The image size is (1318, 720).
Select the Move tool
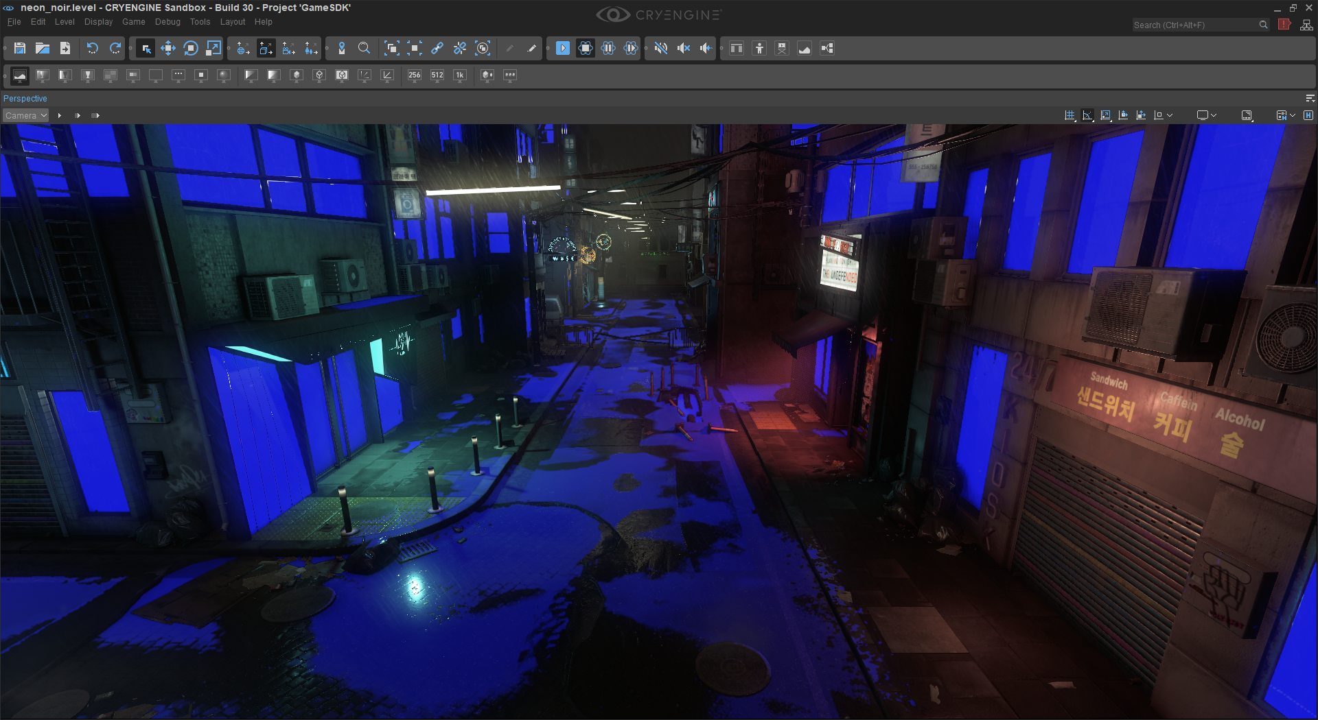click(168, 48)
